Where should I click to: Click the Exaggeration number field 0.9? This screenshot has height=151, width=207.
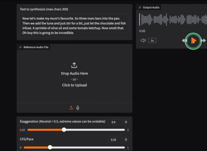pyautogui.click(x=115, y=122)
